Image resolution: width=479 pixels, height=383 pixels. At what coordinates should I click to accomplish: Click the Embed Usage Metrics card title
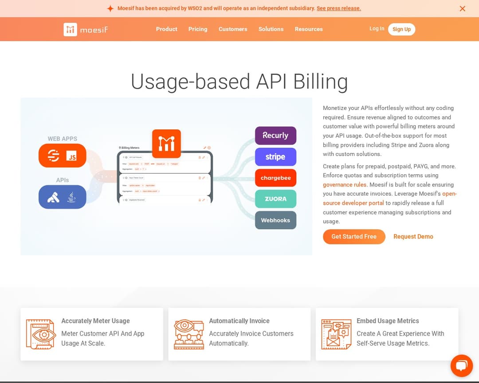tap(388, 320)
